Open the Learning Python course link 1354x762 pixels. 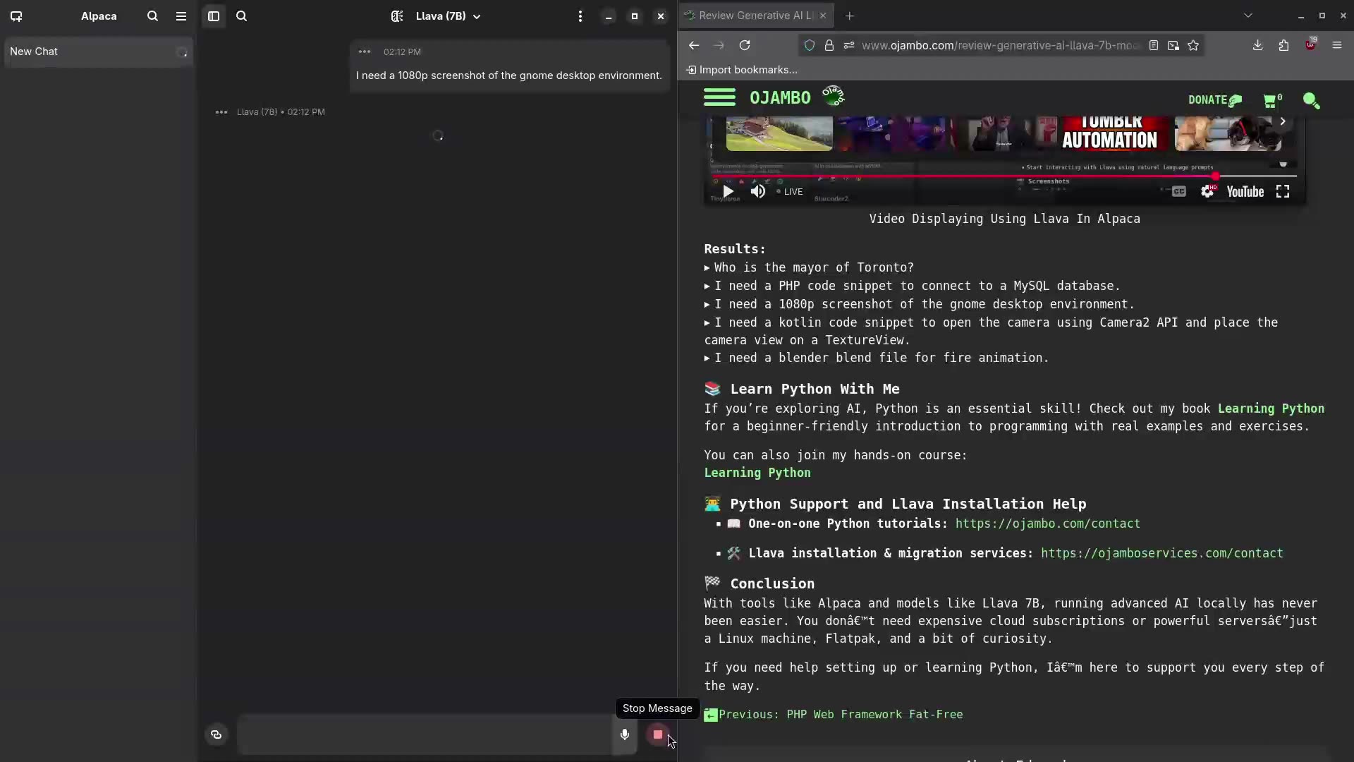(x=757, y=473)
